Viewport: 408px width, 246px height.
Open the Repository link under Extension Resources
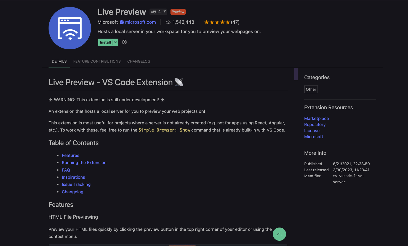click(315, 124)
